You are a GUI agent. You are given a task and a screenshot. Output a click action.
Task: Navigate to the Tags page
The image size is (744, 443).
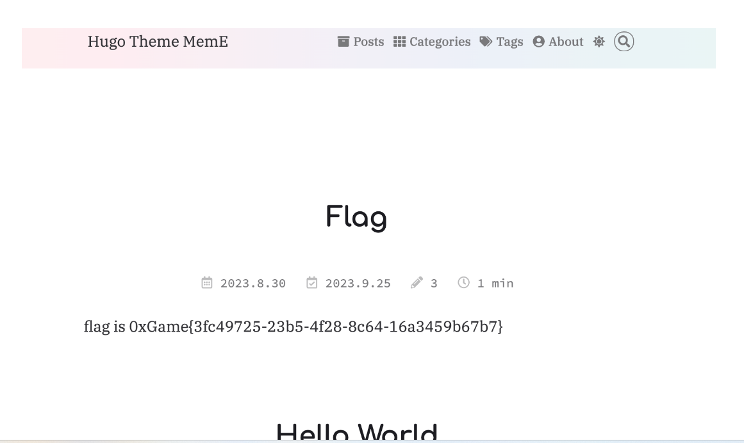click(509, 42)
